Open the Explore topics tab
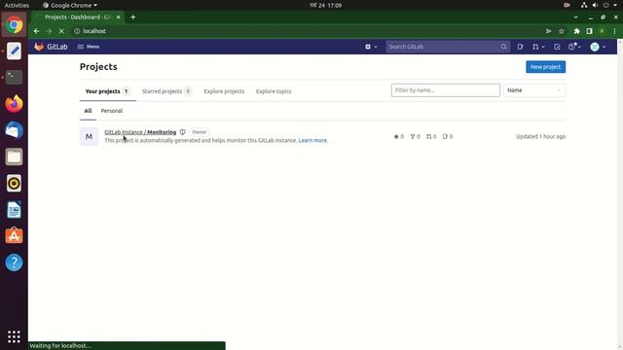This screenshot has height=350, width=623. pyautogui.click(x=274, y=91)
